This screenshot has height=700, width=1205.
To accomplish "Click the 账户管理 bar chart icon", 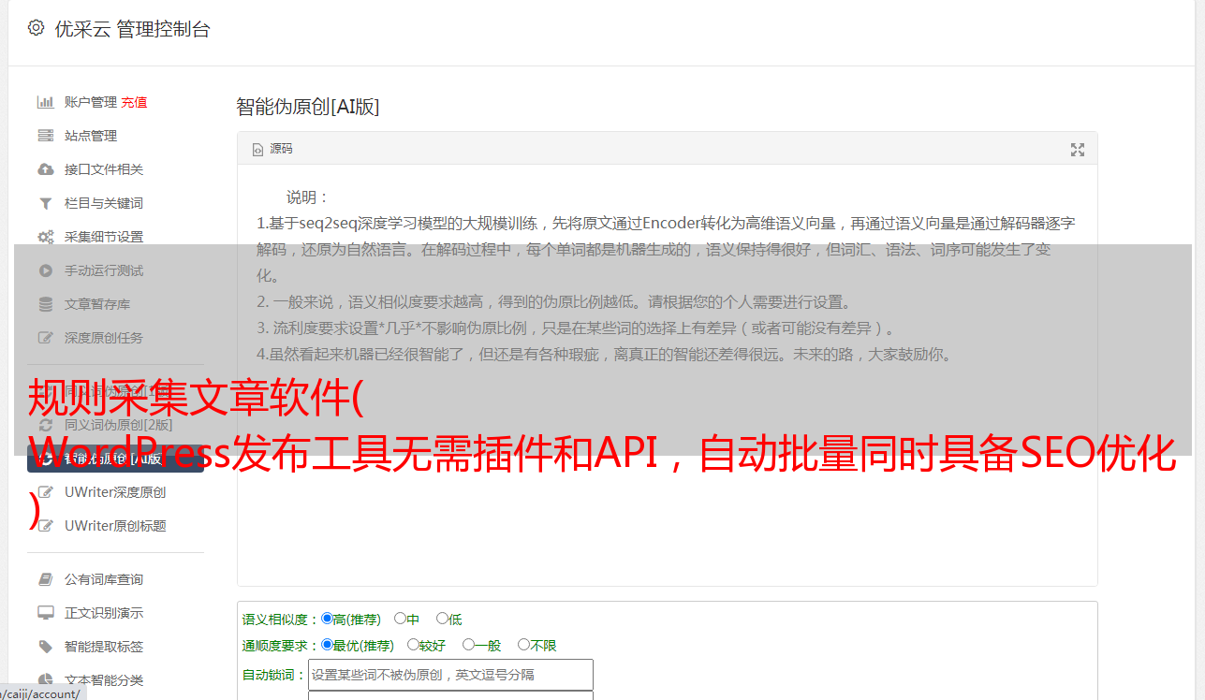I will pos(45,102).
